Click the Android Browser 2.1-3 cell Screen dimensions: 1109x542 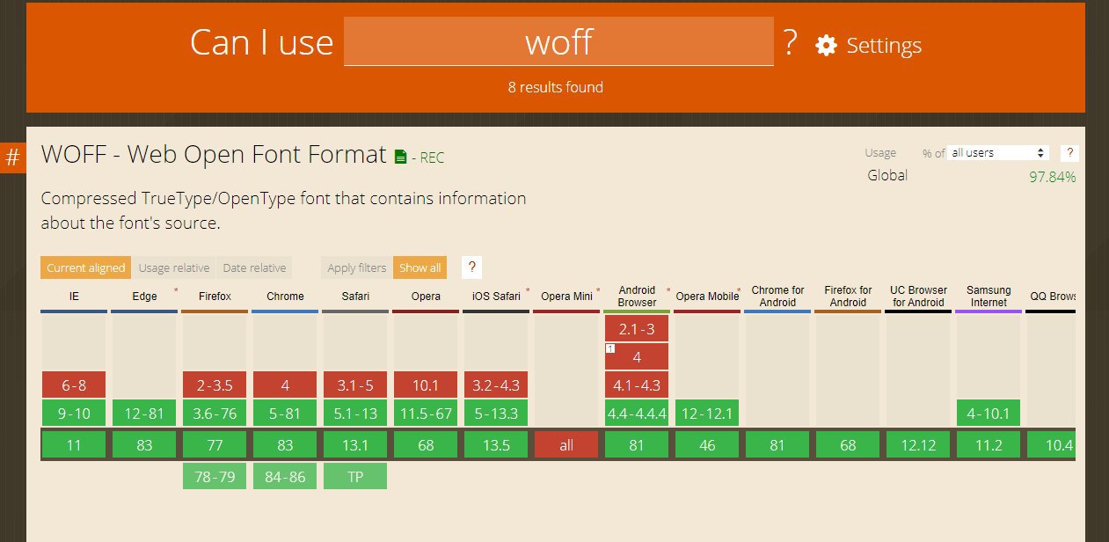click(637, 328)
